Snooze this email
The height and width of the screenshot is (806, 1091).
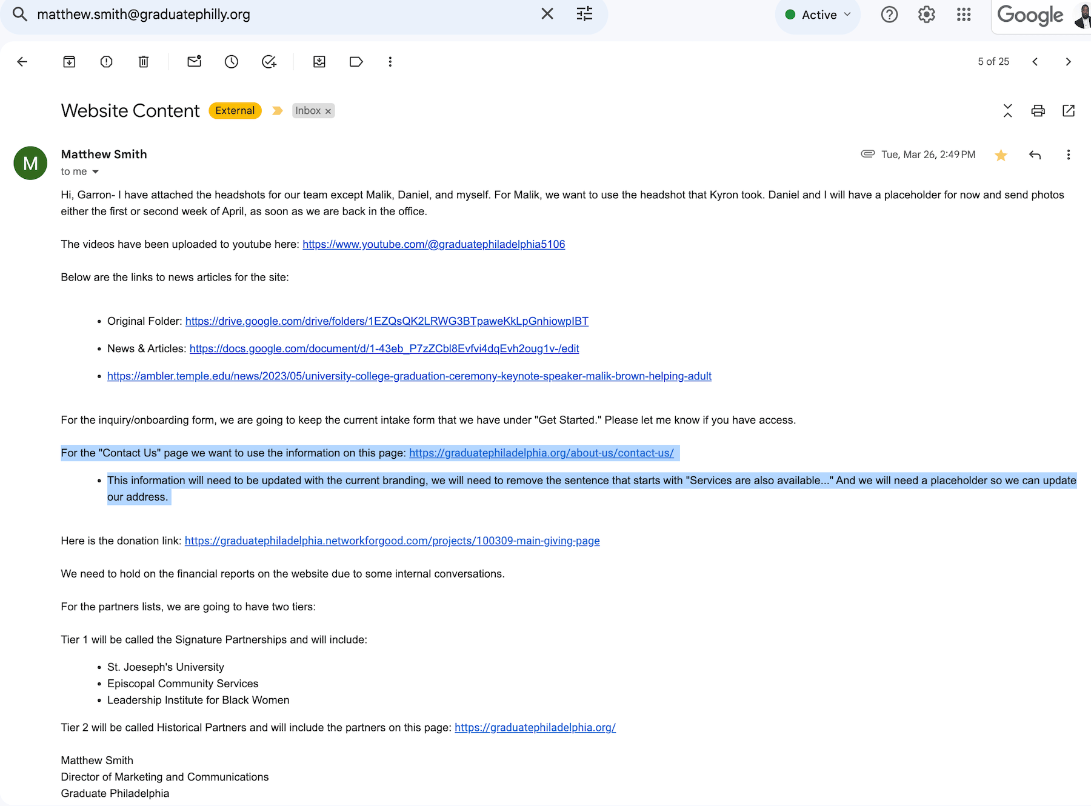(x=232, y=62)
